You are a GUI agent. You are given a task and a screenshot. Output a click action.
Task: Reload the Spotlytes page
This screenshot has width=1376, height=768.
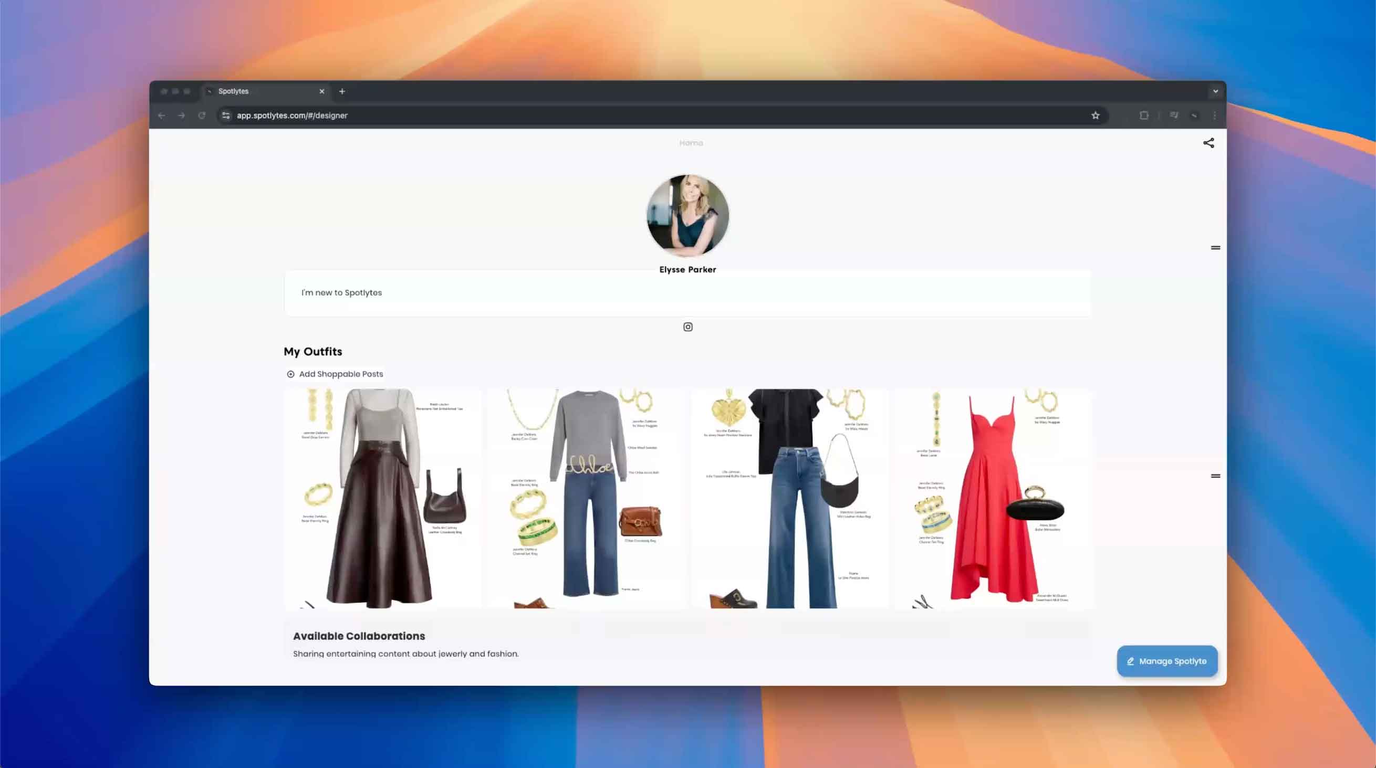202,115
